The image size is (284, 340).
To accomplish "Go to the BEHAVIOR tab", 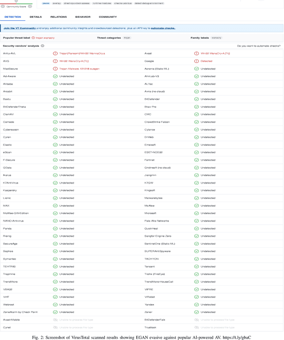I will tap(83, 17).
